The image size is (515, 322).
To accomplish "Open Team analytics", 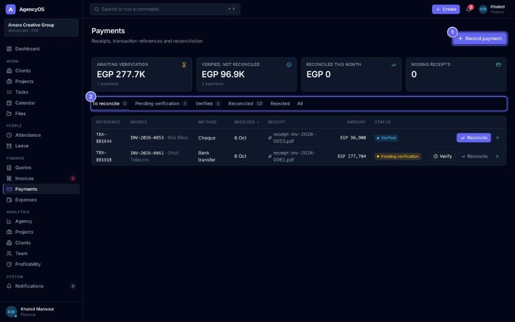I will (x=41, y=254).
